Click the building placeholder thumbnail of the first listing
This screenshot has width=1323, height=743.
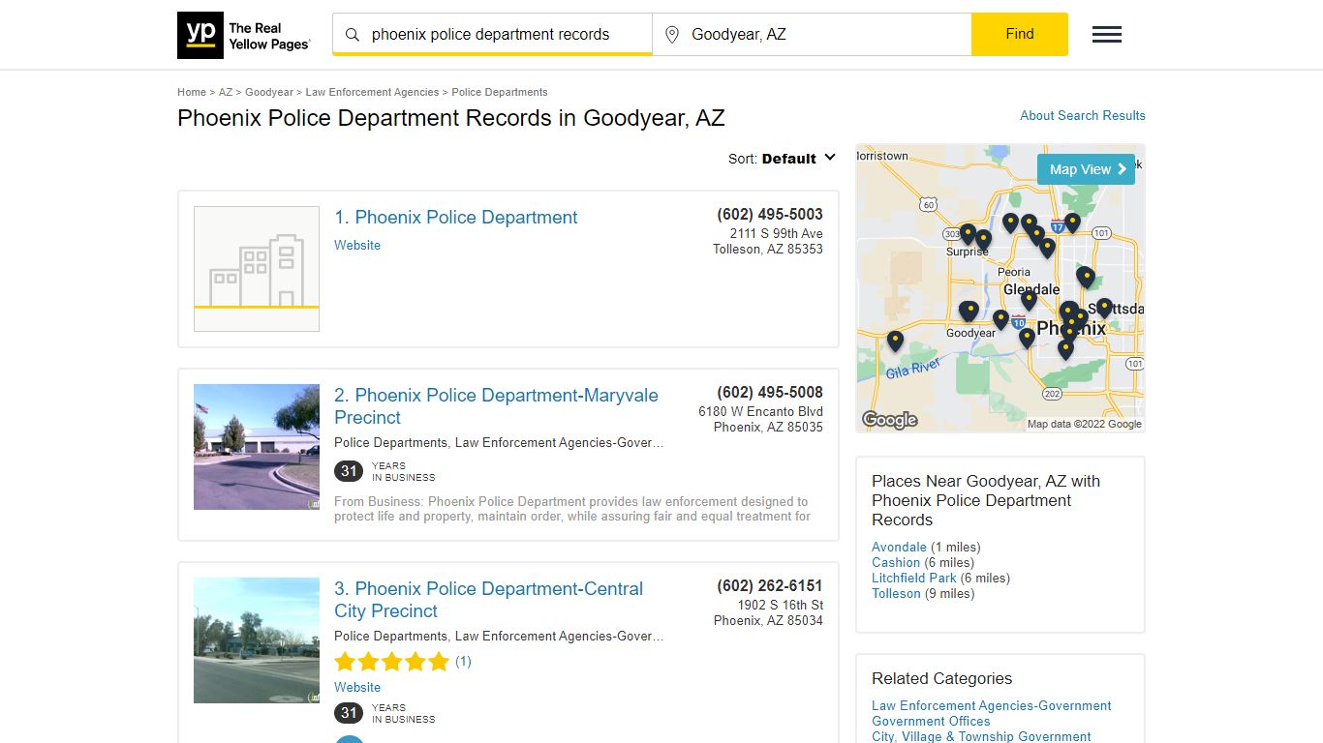click(x=257, y=269)
